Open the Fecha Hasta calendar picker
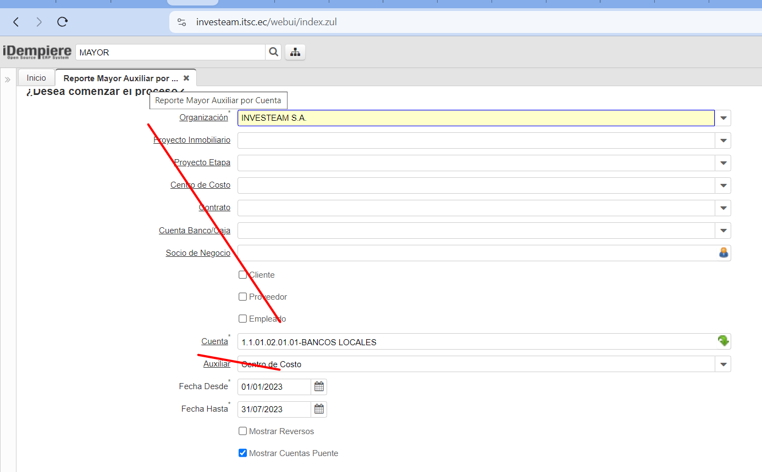 pos(319,409)
